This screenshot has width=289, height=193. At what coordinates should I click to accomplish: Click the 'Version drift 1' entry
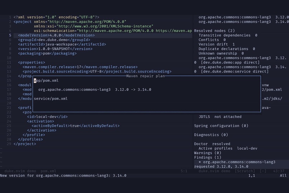pyautogui.click(x=217, y=44)
